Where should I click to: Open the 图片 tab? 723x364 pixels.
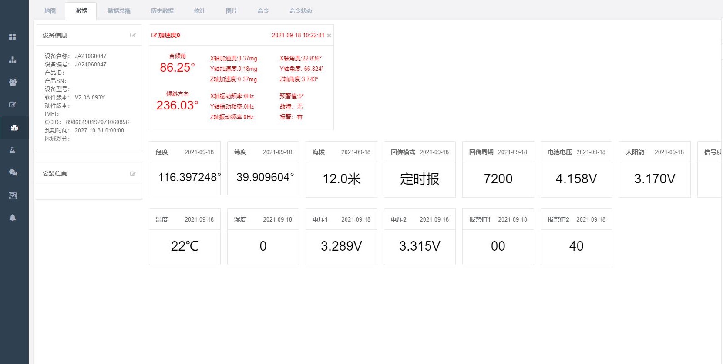click(x=231, y=11)
